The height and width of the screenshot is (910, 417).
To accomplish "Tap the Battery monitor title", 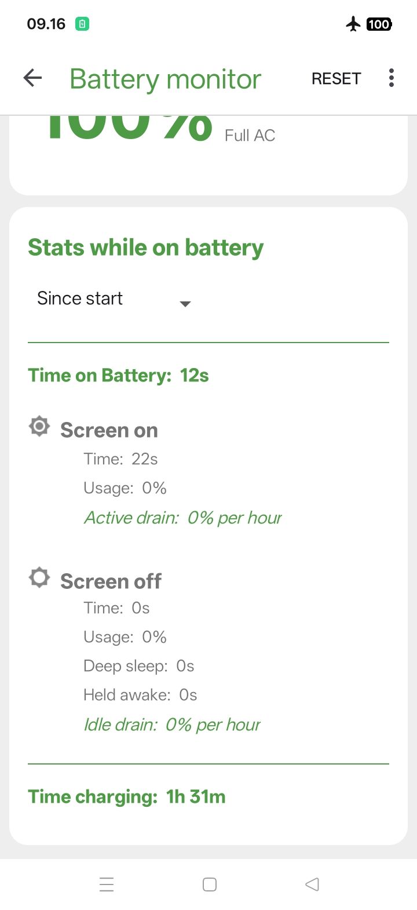I will pos(166,79).
